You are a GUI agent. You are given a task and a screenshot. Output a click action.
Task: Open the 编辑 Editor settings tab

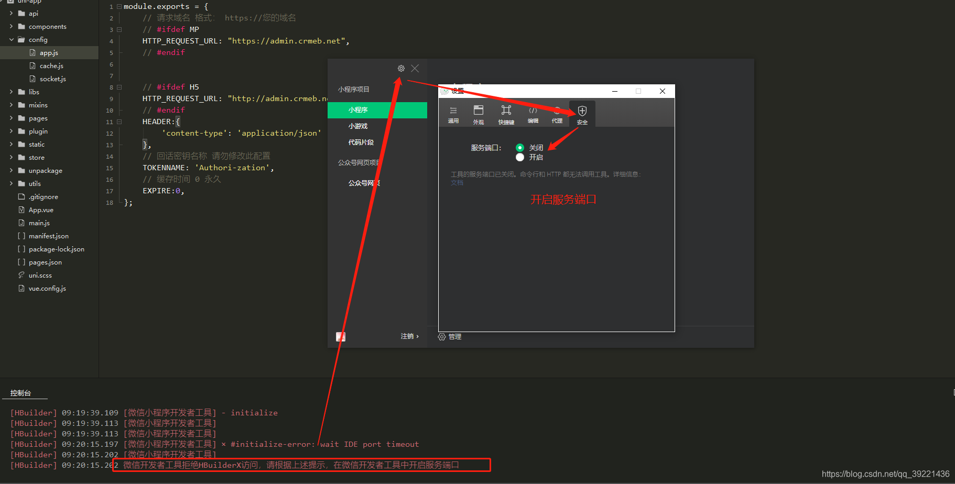(533, 115)
